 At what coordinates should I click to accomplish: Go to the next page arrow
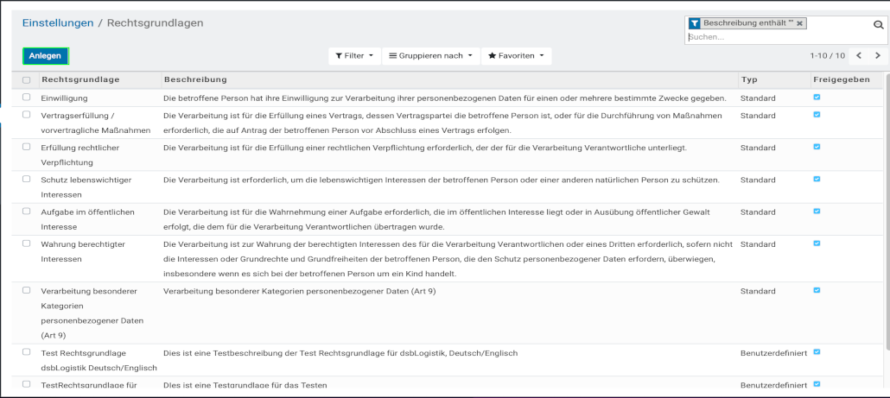[878, 55]
